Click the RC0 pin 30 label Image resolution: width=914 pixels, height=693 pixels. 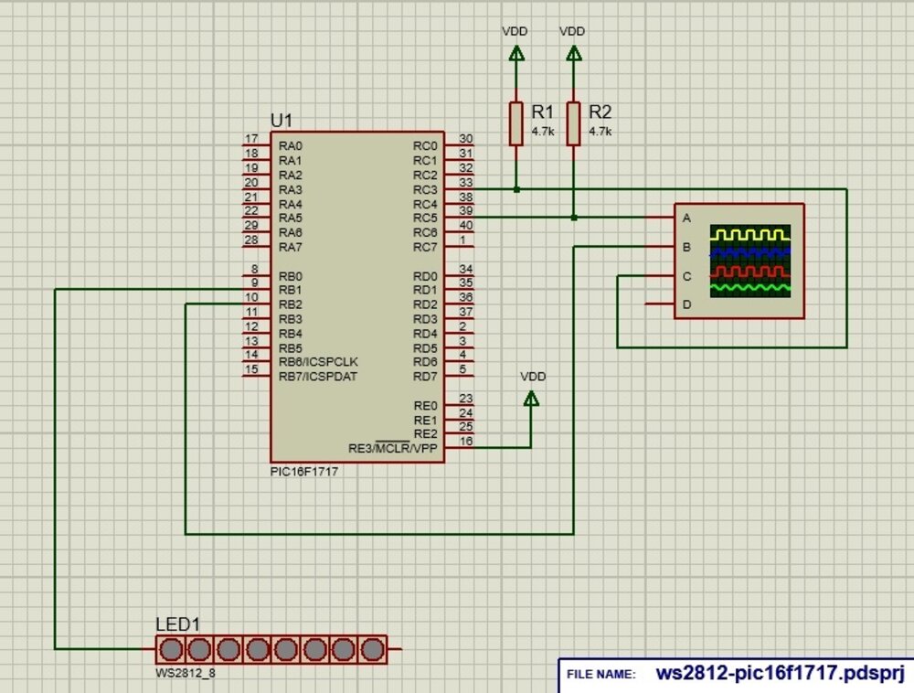[425, 145]
